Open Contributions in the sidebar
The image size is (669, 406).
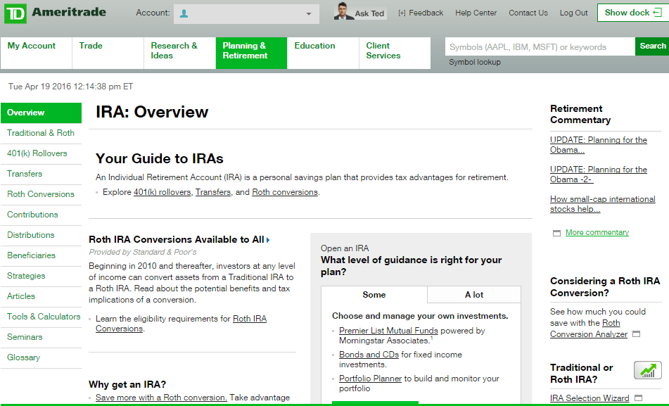[41, 215]
